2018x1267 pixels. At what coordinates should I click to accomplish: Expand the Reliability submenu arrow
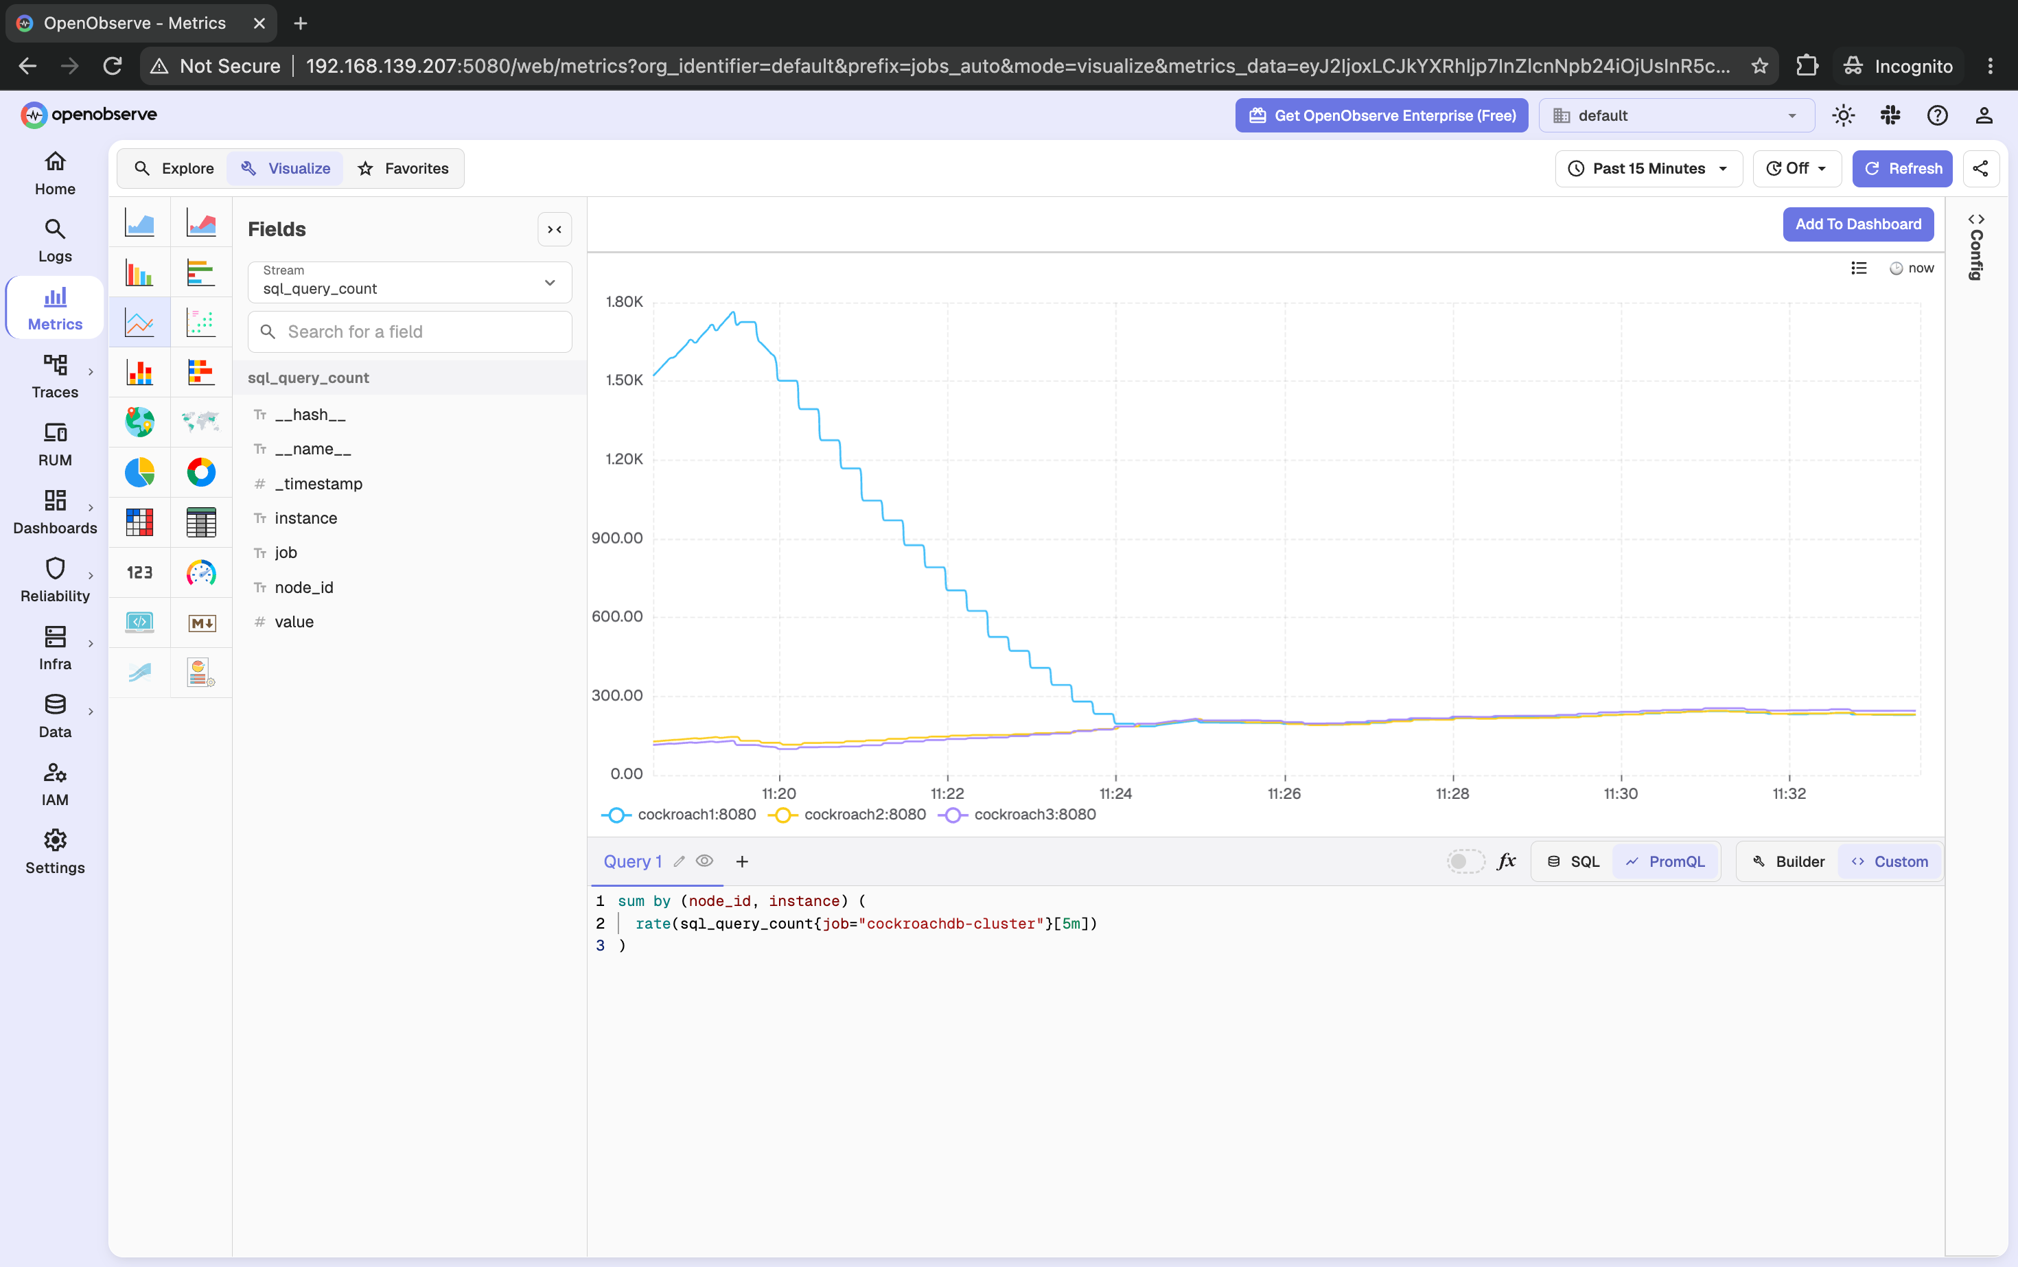(x=91, y=576)
